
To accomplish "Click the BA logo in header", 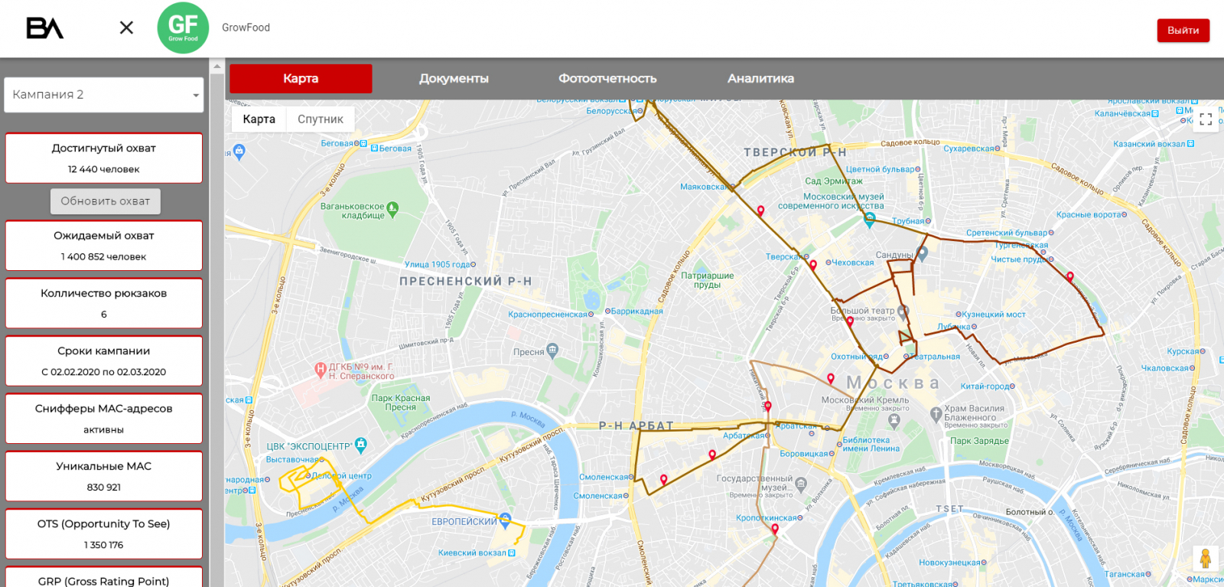I will pyautogui.click(x=45, y=28).
